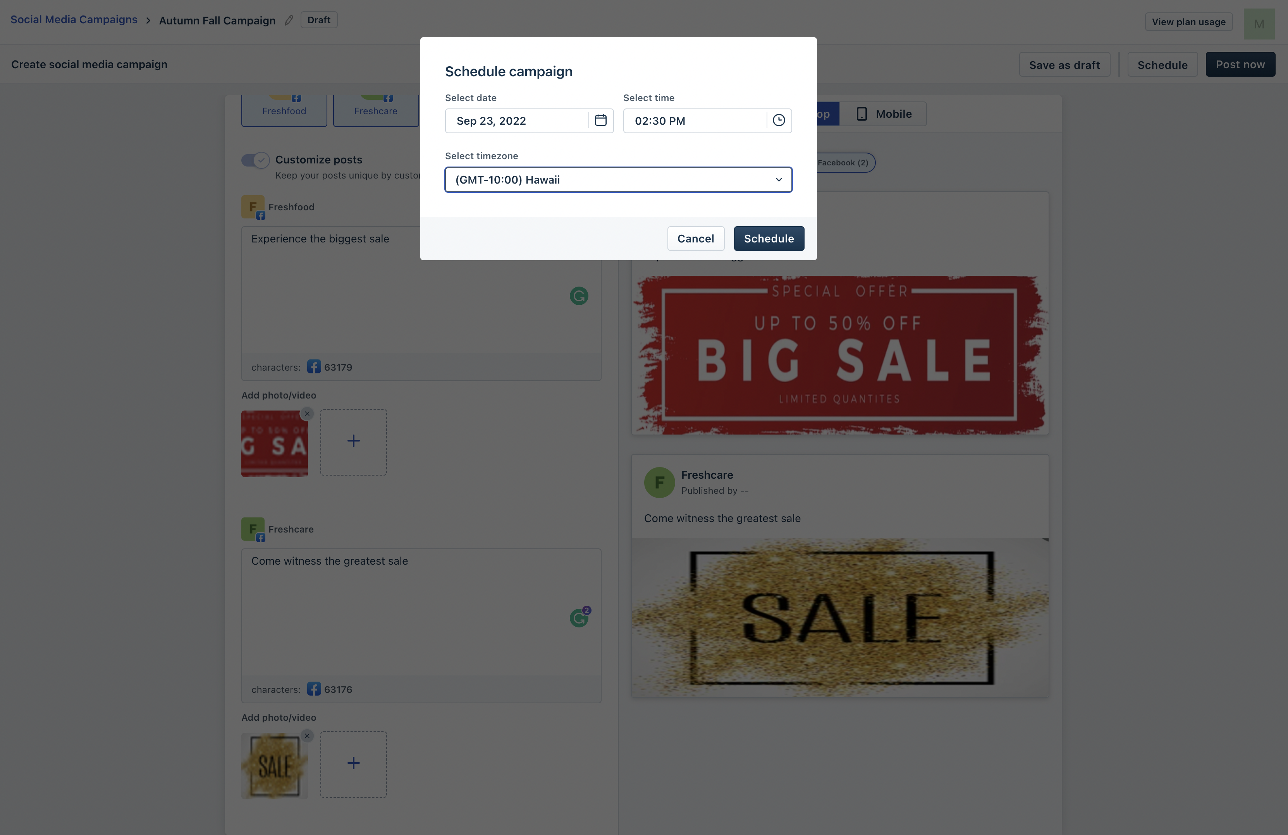Add photo under Freshfood post
This screenshot has width=1288, height=835.
(x=353, y=442)
